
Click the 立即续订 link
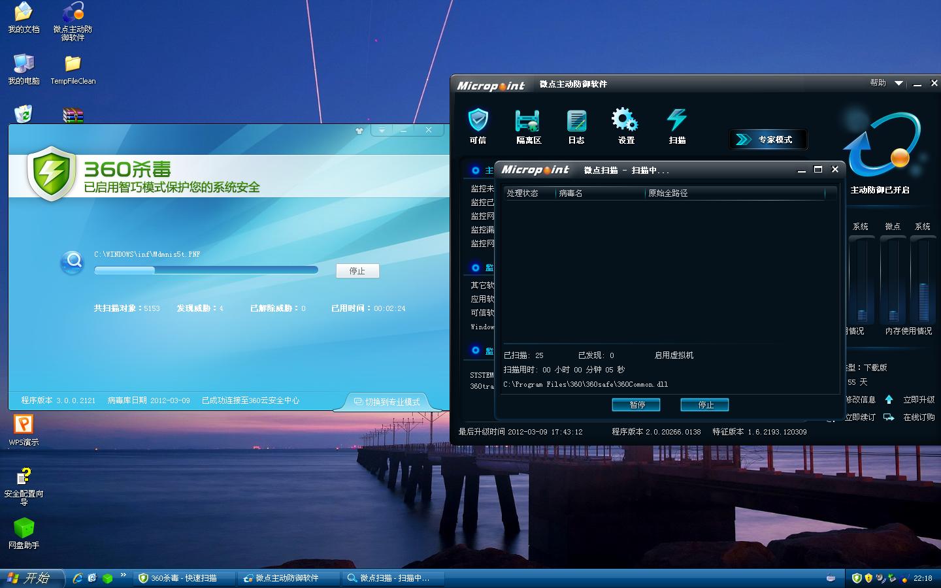tap(860, 417)
